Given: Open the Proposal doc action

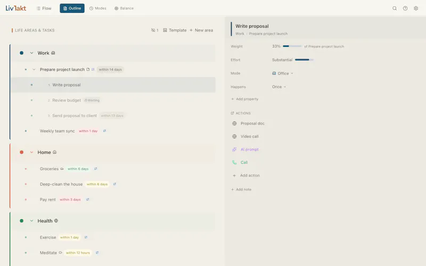Looking at the screenshot, I should coord(248,123).
